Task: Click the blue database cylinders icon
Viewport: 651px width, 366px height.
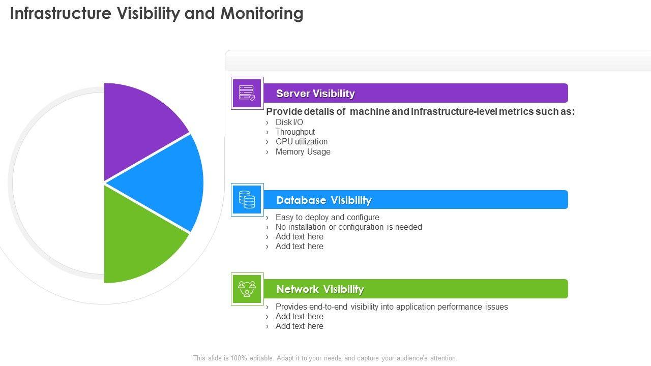Action: 247,200
